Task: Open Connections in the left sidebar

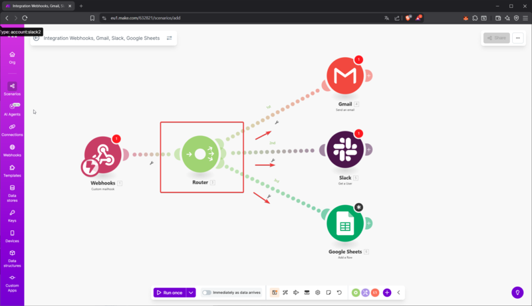Action: click(x=12, y=129)
